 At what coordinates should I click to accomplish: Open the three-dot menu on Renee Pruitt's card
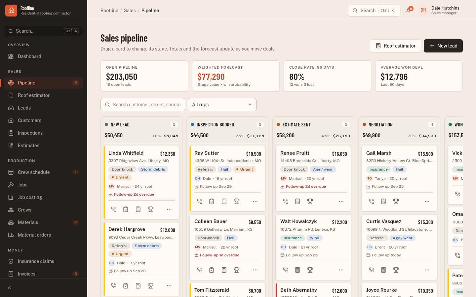341,201
